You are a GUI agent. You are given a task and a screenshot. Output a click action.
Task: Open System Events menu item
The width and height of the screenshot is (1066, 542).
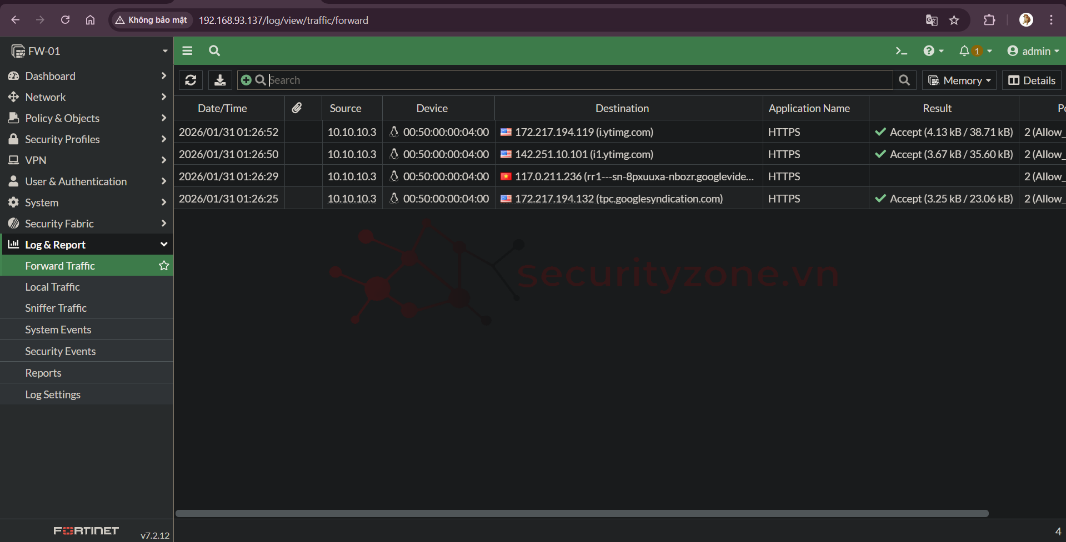click(x=58, y=330)
